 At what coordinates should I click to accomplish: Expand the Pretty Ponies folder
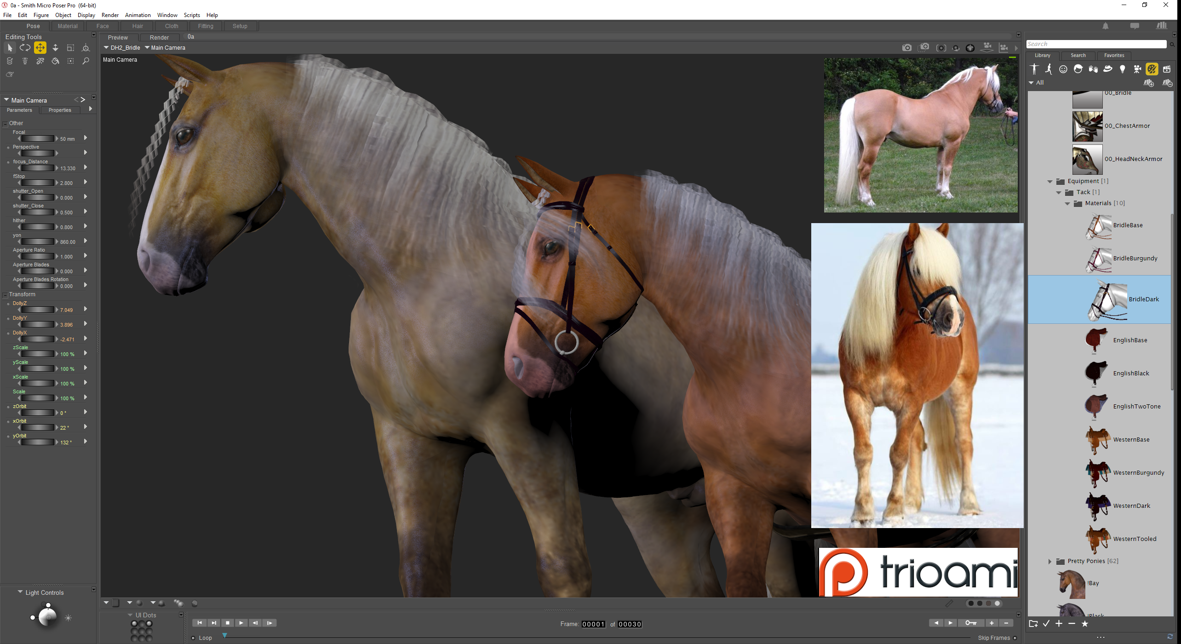(1050, 561)
